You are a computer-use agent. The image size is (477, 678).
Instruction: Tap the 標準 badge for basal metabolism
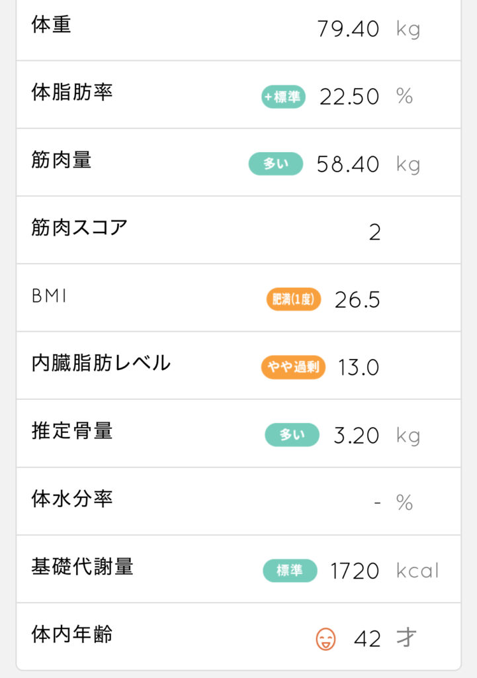290,570
